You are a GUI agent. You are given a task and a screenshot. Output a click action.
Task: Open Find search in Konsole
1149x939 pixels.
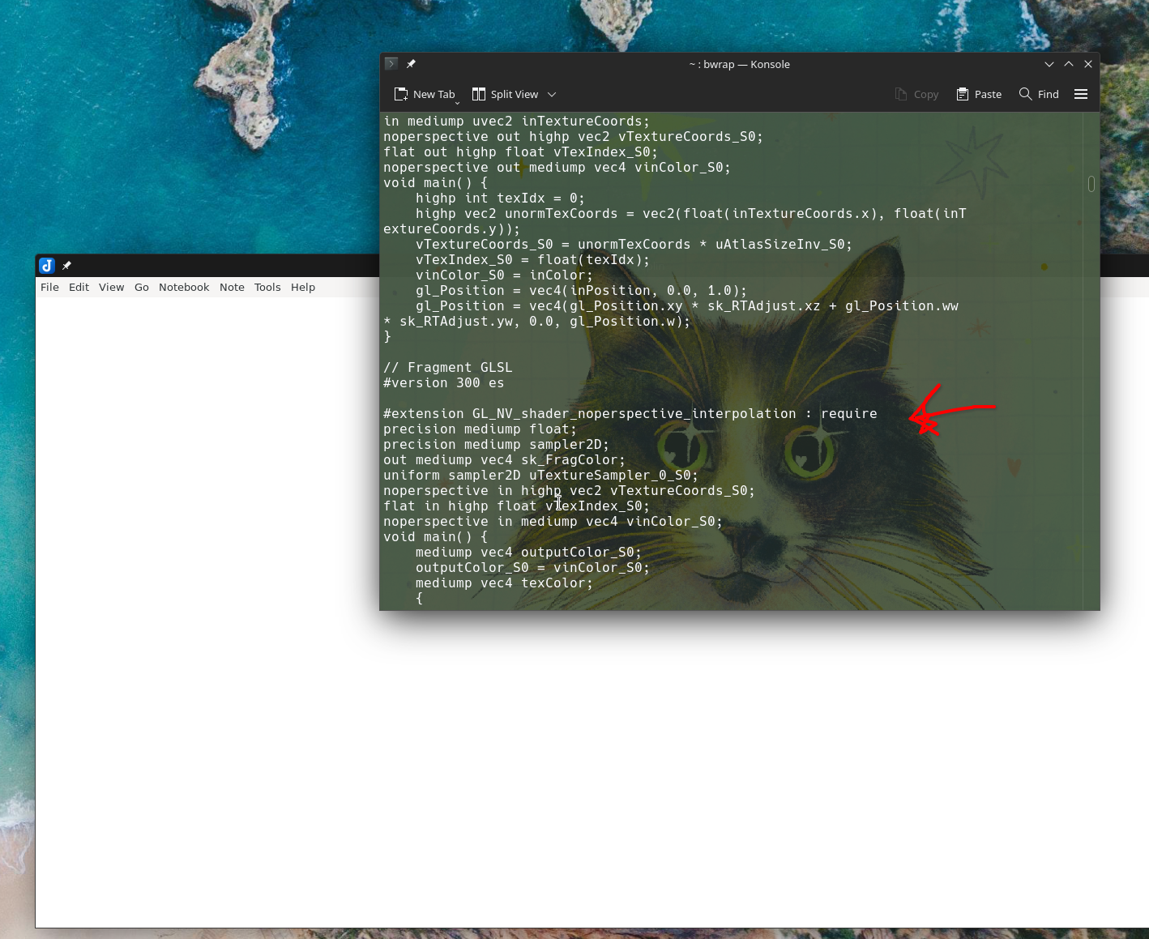click(1039, 94)
